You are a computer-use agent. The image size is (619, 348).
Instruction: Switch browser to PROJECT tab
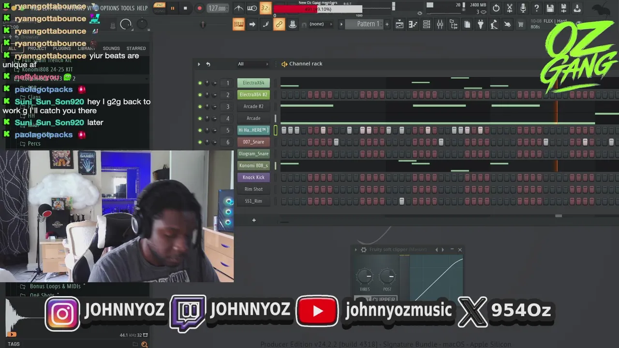37,48
